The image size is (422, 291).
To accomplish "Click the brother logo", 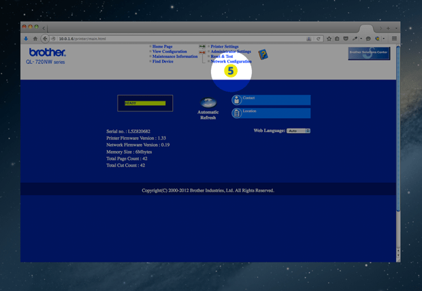I will point(48,52).
